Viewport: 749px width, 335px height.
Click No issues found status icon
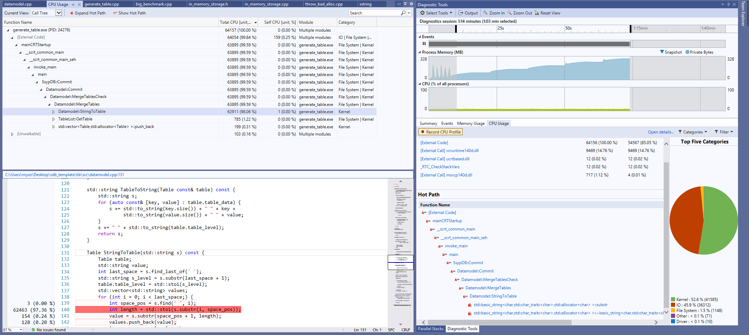point(33,330)
